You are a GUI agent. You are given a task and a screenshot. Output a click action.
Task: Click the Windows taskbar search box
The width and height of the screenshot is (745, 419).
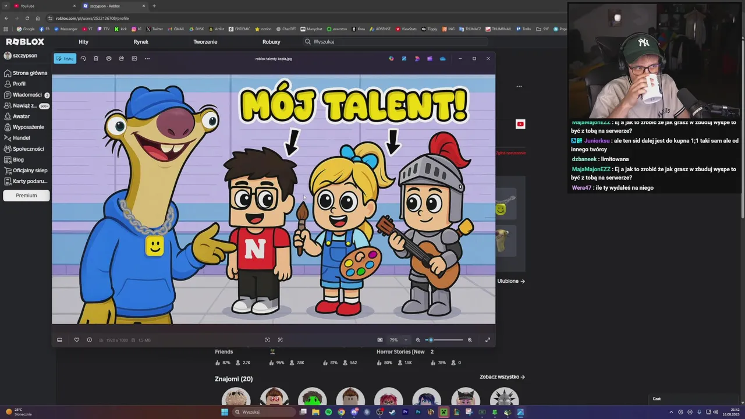point(264,412)
